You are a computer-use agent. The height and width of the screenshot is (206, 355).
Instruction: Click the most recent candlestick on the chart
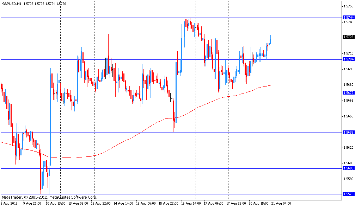272,37
